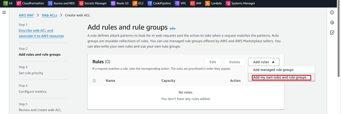Open the S3 service shortcut icon
This screenshot has width=341, height=114.
click(x=5, y=3)
